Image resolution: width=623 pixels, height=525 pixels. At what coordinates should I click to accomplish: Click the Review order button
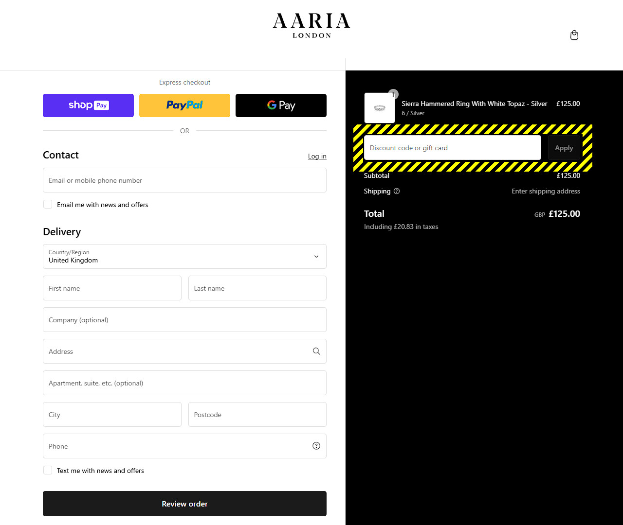[x=184, y=504]
